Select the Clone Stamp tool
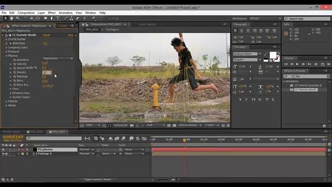The width and height of the screenshot is (332, 187). pyautogui.click(x=72, y=19)
